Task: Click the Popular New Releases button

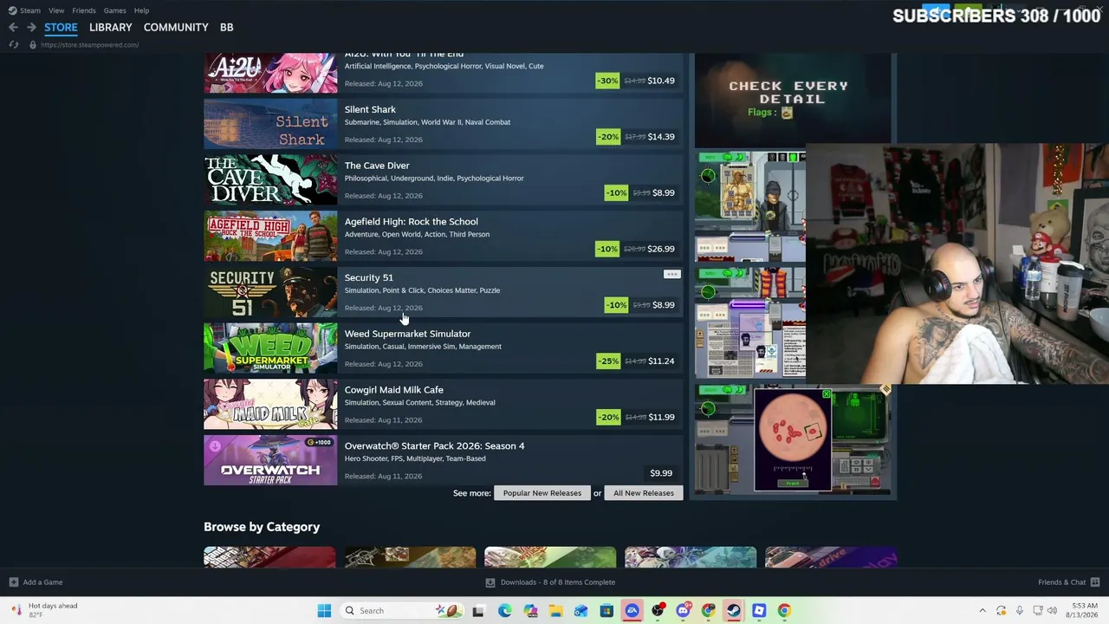Action: click(x=542, y=493)
